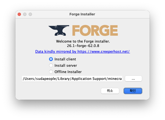
Task: Confirm installation with the 확인 button
Action: click(x=133, y=91)
